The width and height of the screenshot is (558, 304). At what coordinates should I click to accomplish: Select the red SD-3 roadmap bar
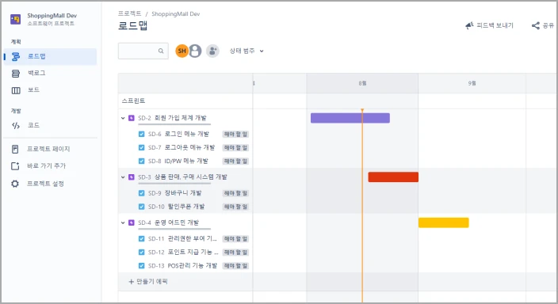click(x=393, y=177)
